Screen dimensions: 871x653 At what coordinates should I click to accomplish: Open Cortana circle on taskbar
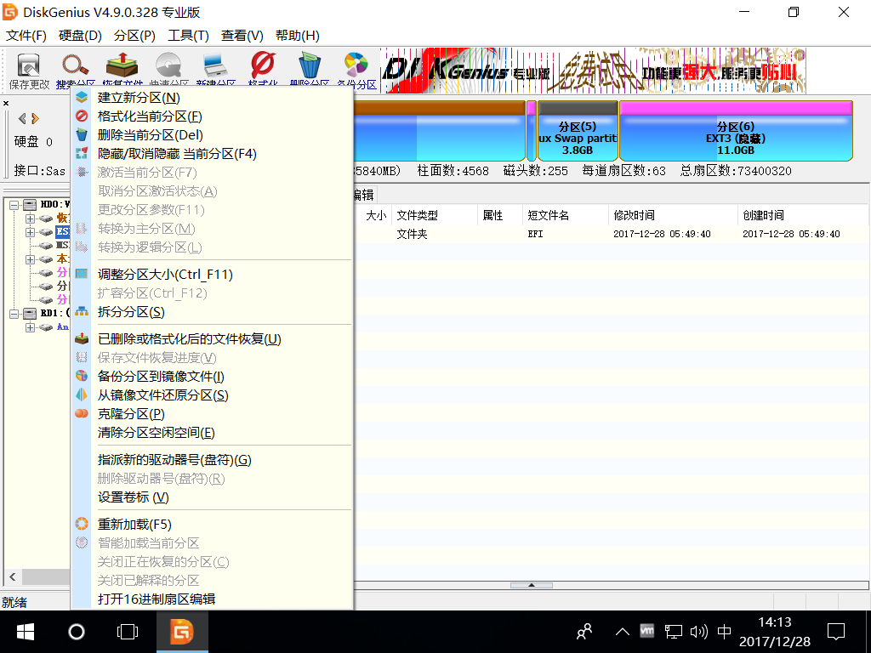pyautogui.click(x=76, y=632)
